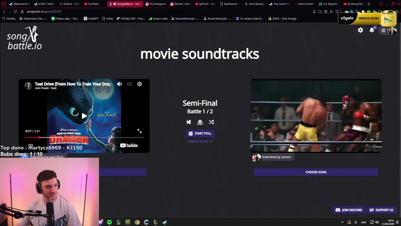Switch to the Instagram browser tab
This screenshot has width=401, height=226.
coord(156,4)
